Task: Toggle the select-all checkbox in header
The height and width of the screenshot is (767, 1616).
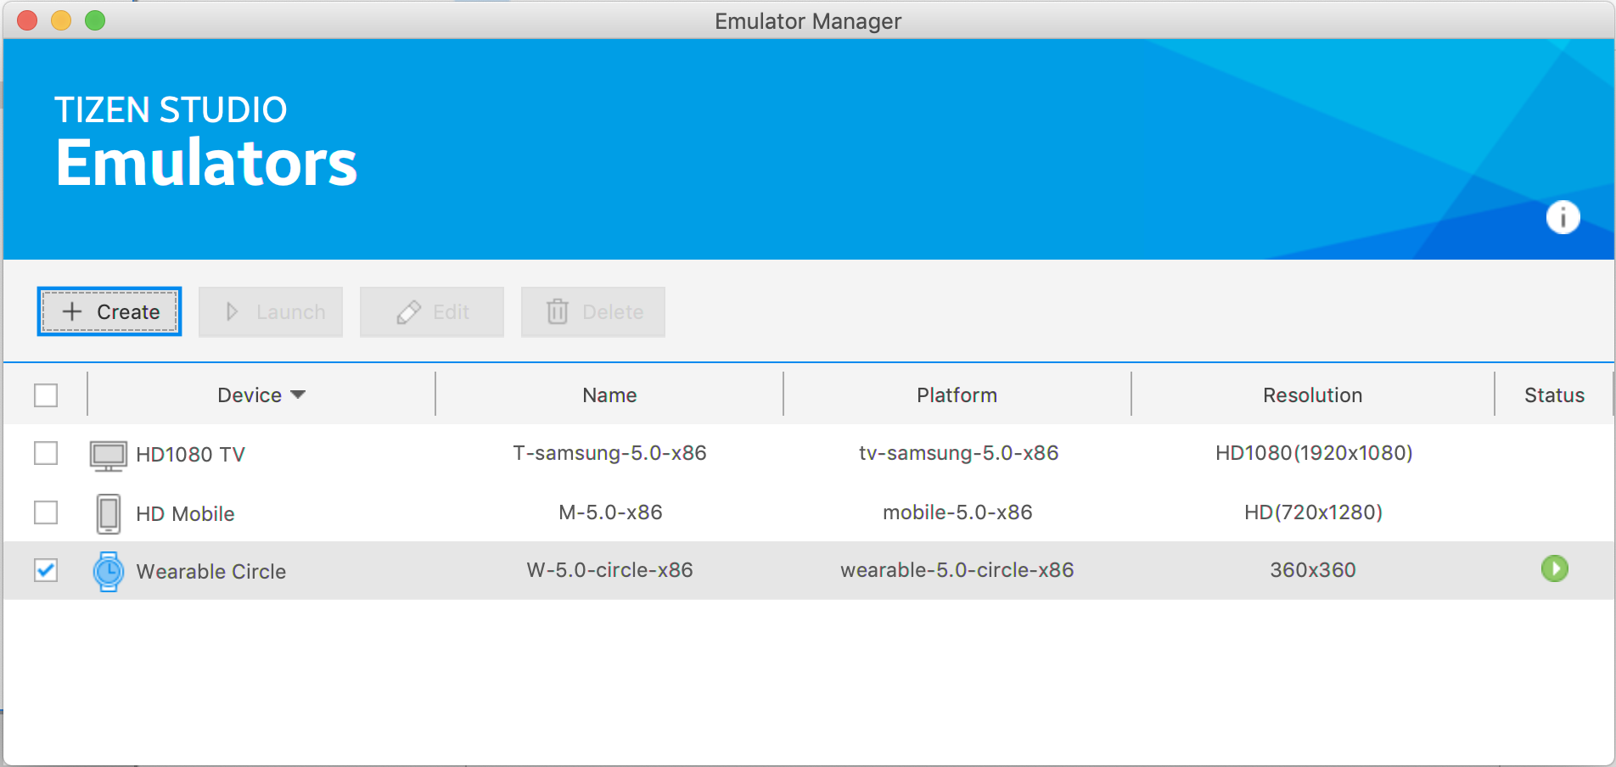Action: pos(46,395)
